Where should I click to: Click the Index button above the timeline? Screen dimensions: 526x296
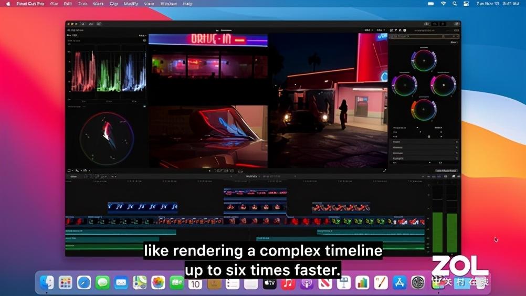pos(73,177)
